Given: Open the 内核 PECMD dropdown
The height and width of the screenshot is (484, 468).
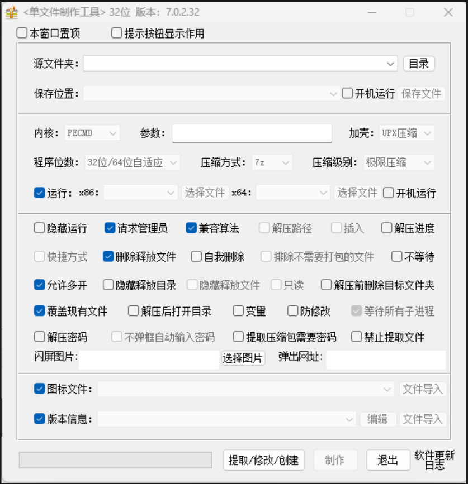Looking at the screenshot, I should point(92,133).
